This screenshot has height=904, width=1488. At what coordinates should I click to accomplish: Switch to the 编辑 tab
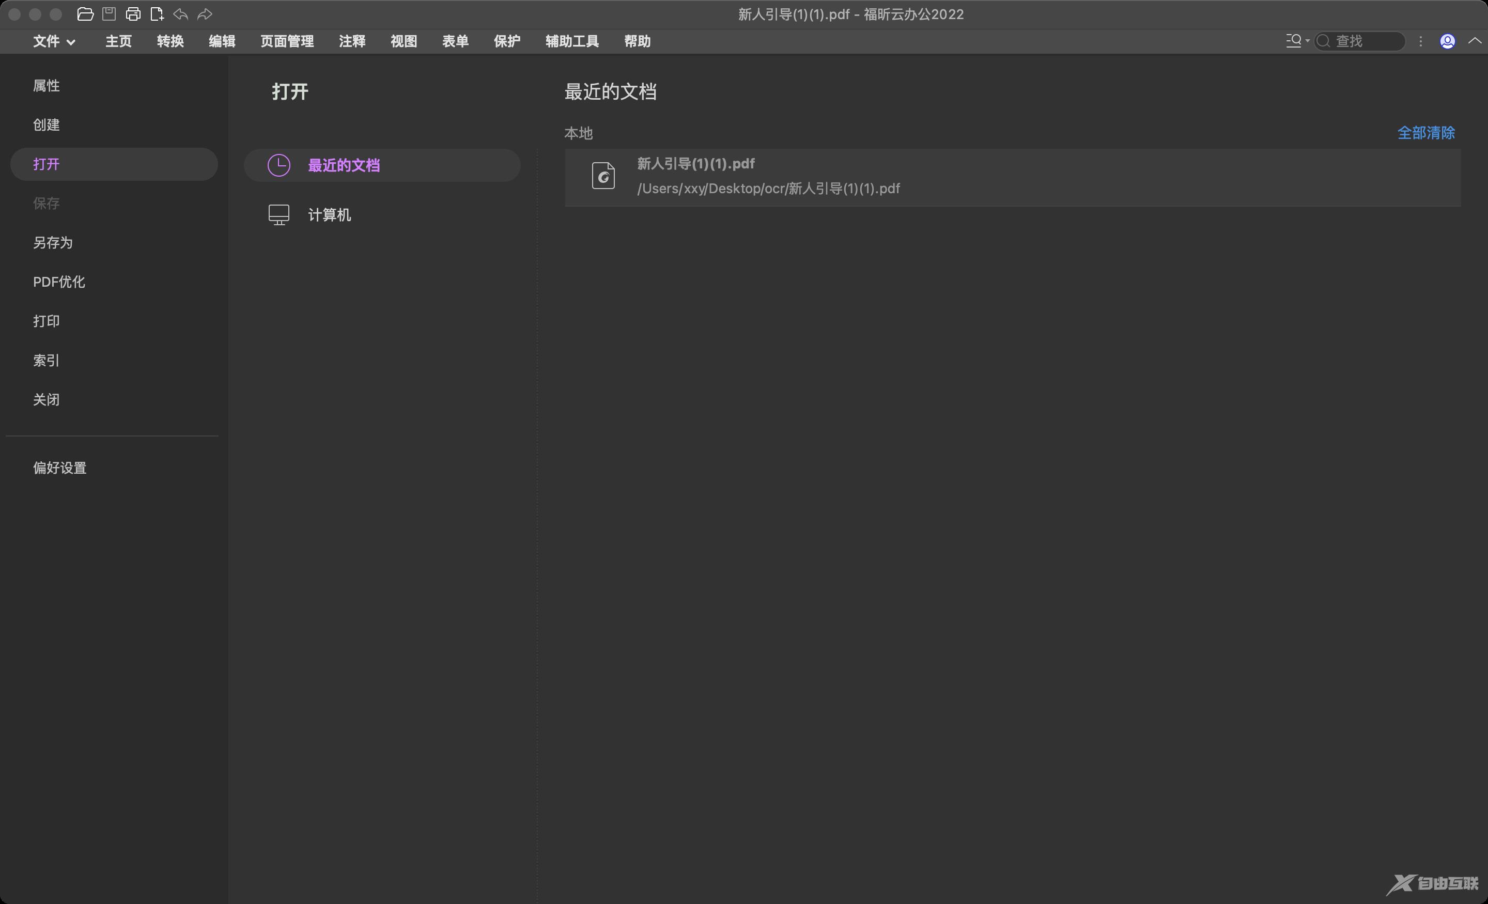[x=222, y=41]
